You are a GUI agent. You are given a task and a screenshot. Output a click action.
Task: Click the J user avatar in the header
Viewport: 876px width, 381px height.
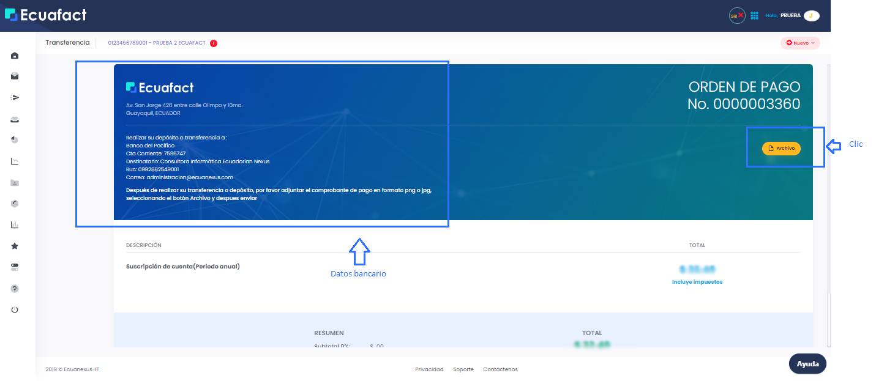click(812, 15)
